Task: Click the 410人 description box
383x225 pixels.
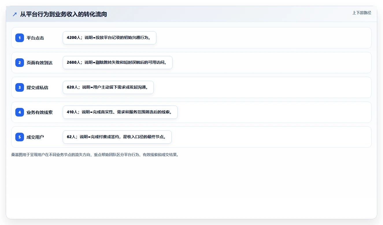Action: click(x=120, y=112)
